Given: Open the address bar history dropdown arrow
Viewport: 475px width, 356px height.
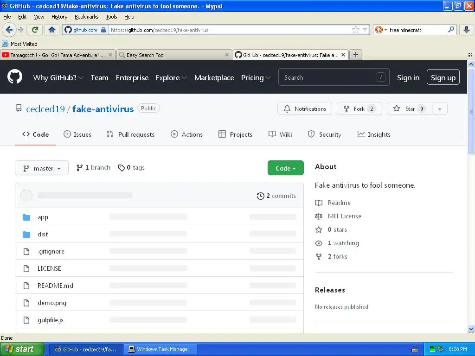Looking at the screenshot, I should click(365, 30).
